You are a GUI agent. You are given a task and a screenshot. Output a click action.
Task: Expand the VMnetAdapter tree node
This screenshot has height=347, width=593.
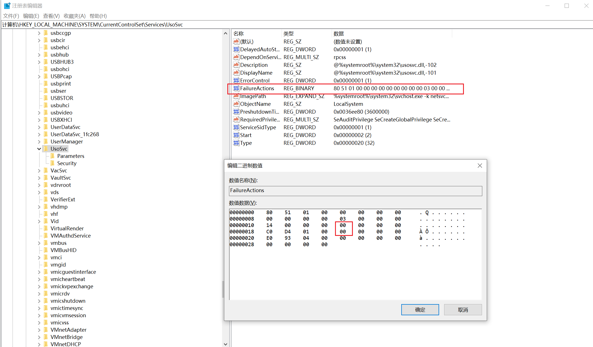click(39, 330)
